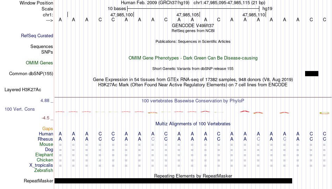Click the RepeatMasker track label
The height and width of the screenshot is (189, 332).
(x=38, y=181)
